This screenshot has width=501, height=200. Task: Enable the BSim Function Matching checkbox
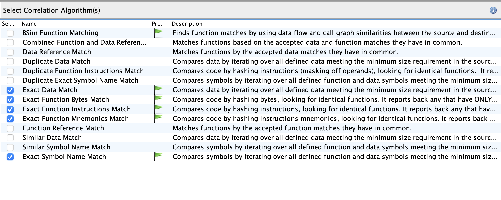[10, 33]
